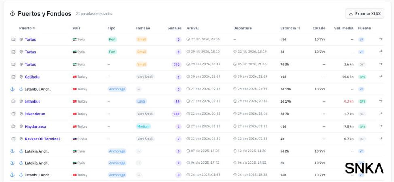This screenshot has width=394, height=182.
Task: Click the map icon in the Kavkaz Oil Terminal row
Action: pos(13,139)
